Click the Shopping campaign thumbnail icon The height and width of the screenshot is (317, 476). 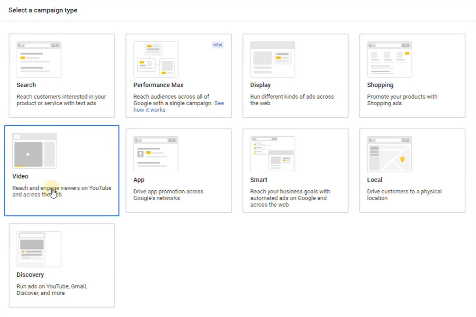tap(389, 59)
